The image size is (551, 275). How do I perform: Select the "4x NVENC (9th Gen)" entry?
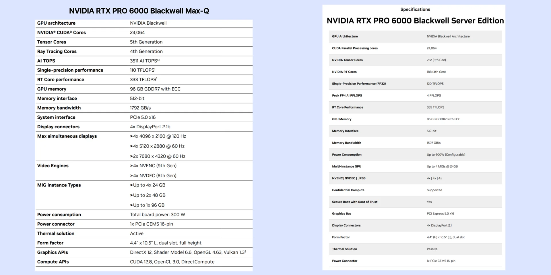(155, 166)
